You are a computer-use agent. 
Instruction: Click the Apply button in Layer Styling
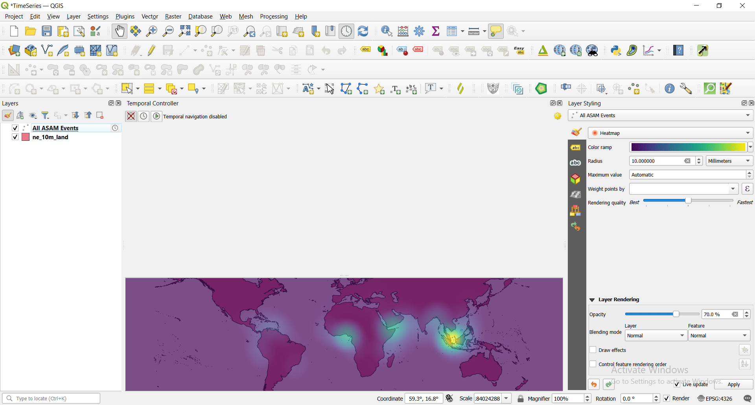(733, 384)
